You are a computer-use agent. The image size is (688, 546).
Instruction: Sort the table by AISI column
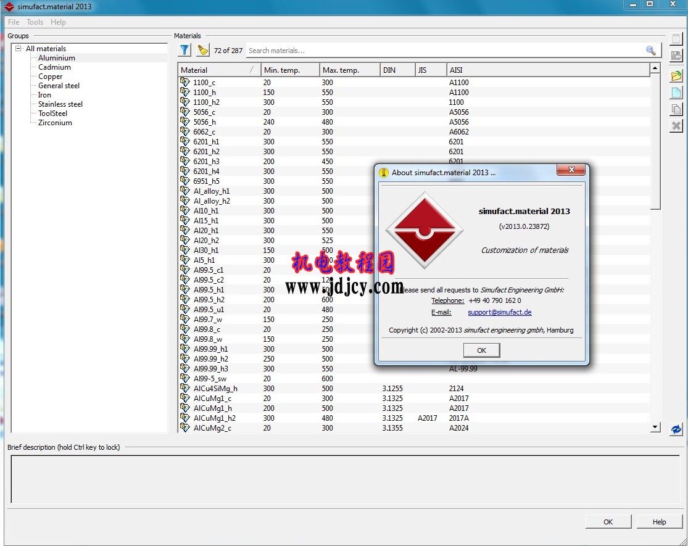tap(548, 70)
